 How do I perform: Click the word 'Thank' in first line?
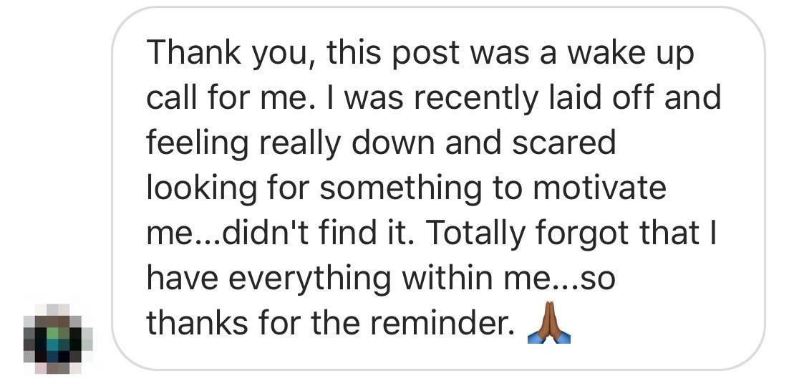click(194, 52)
